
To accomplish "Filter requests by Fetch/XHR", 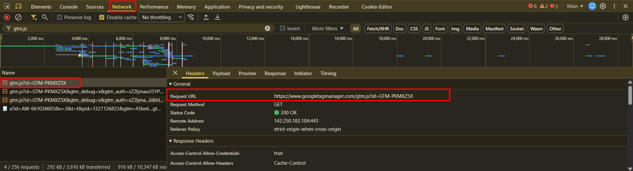I will point(378,29).
